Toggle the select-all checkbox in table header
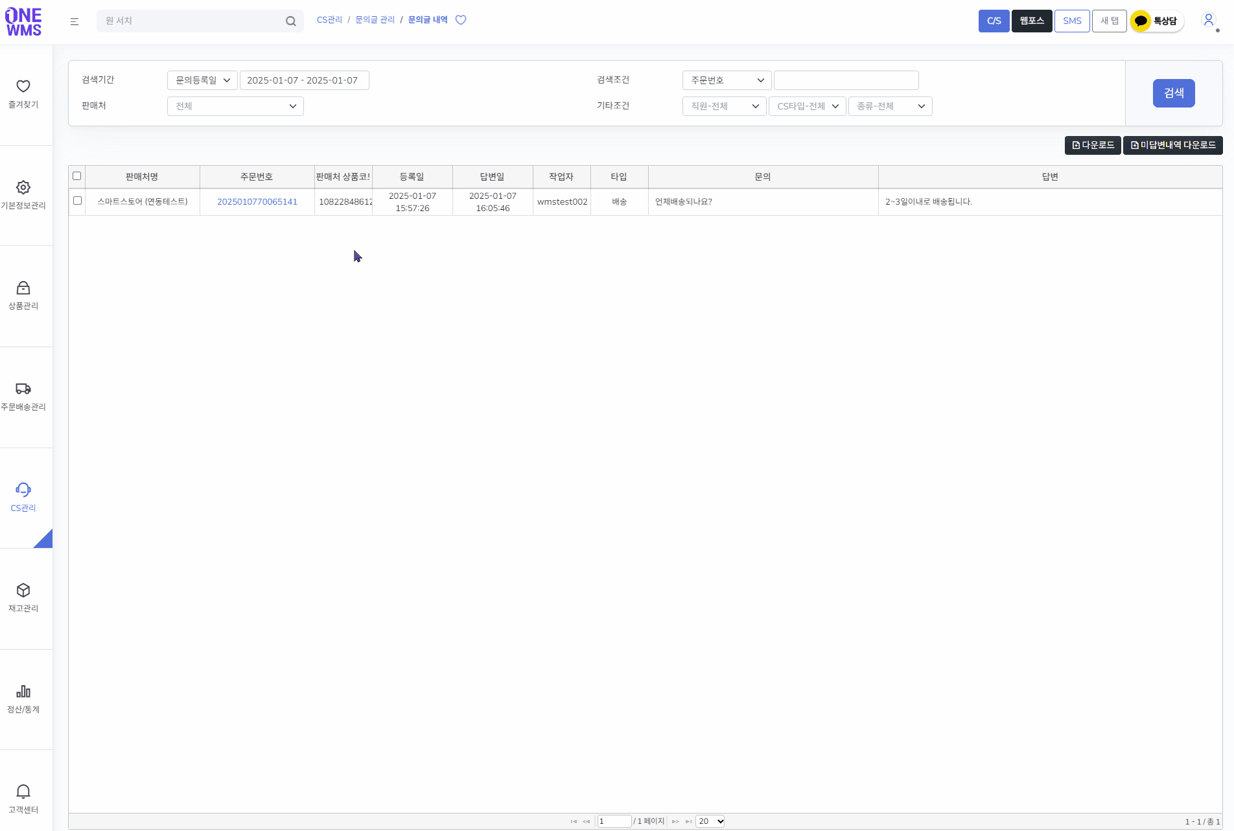Screen dimensions: 1234x831 coord(77,176)
